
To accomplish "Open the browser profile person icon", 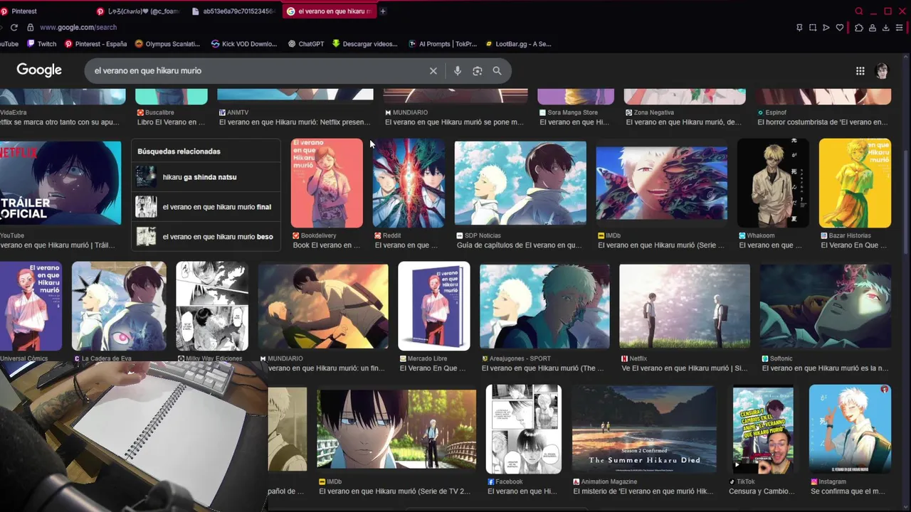I will 873,28.
